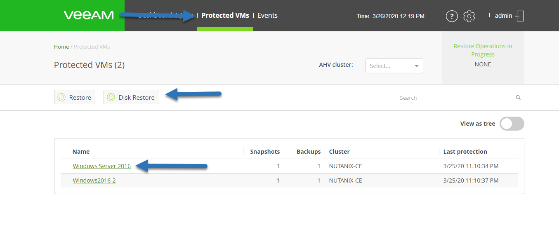Click the admin logout icon

coord(520,16)
